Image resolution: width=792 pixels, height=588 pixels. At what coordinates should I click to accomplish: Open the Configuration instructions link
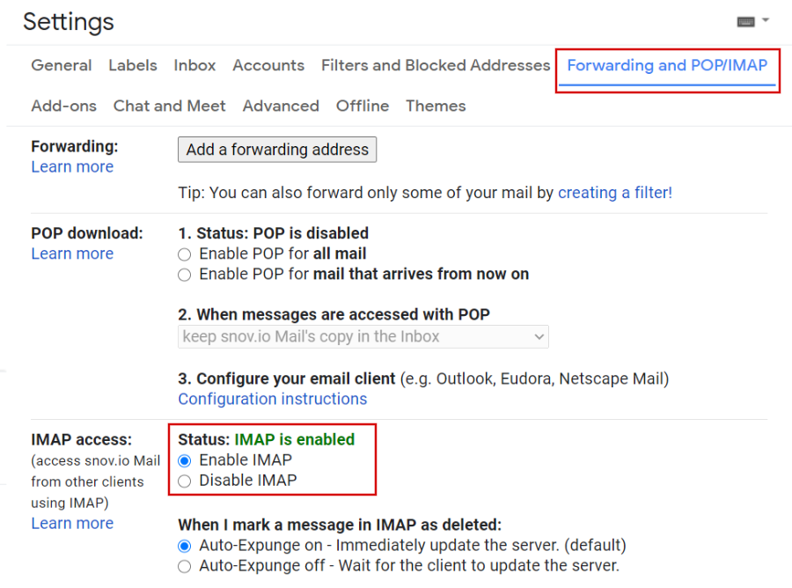[272, 399]
